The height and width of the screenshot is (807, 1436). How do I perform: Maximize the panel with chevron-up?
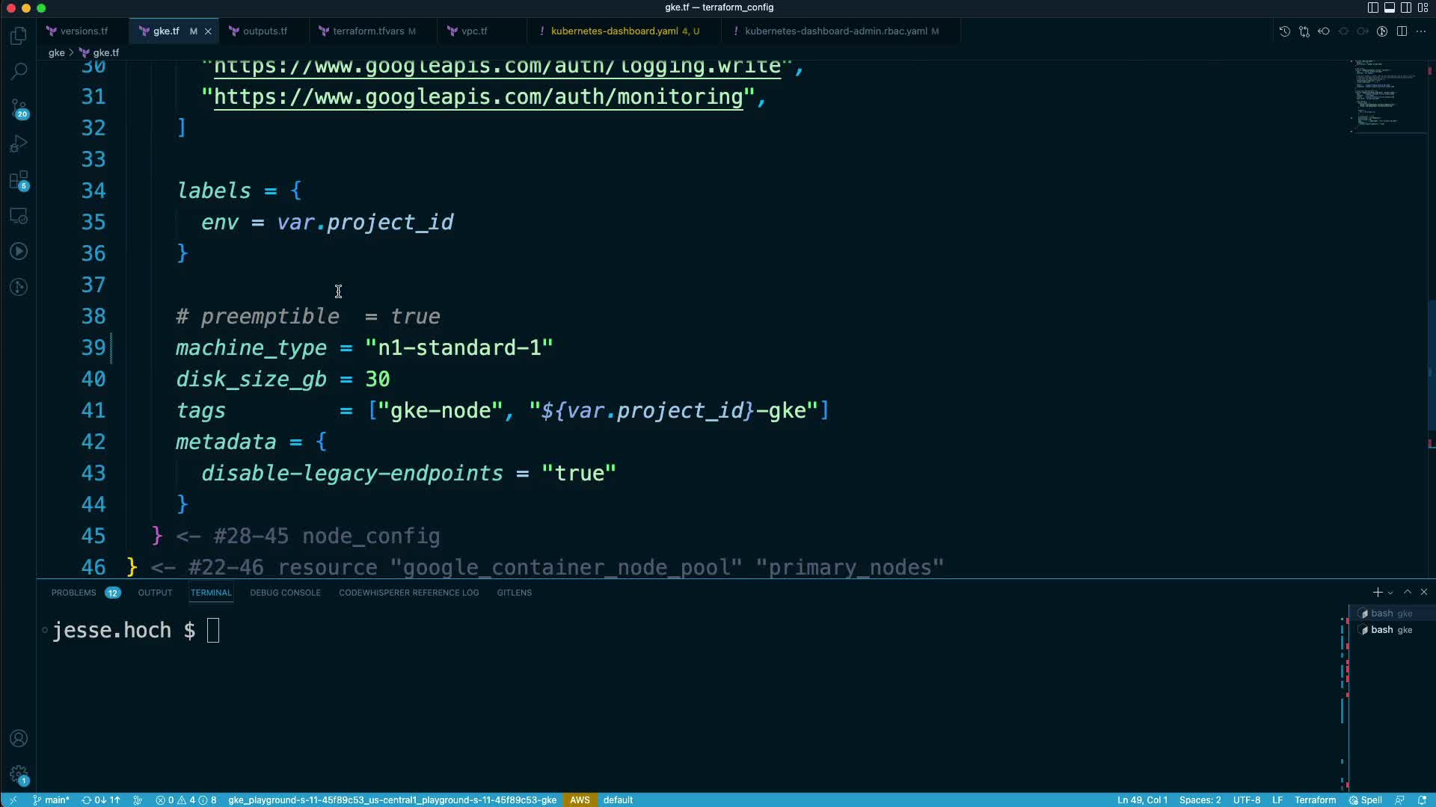coord(1408,592)
